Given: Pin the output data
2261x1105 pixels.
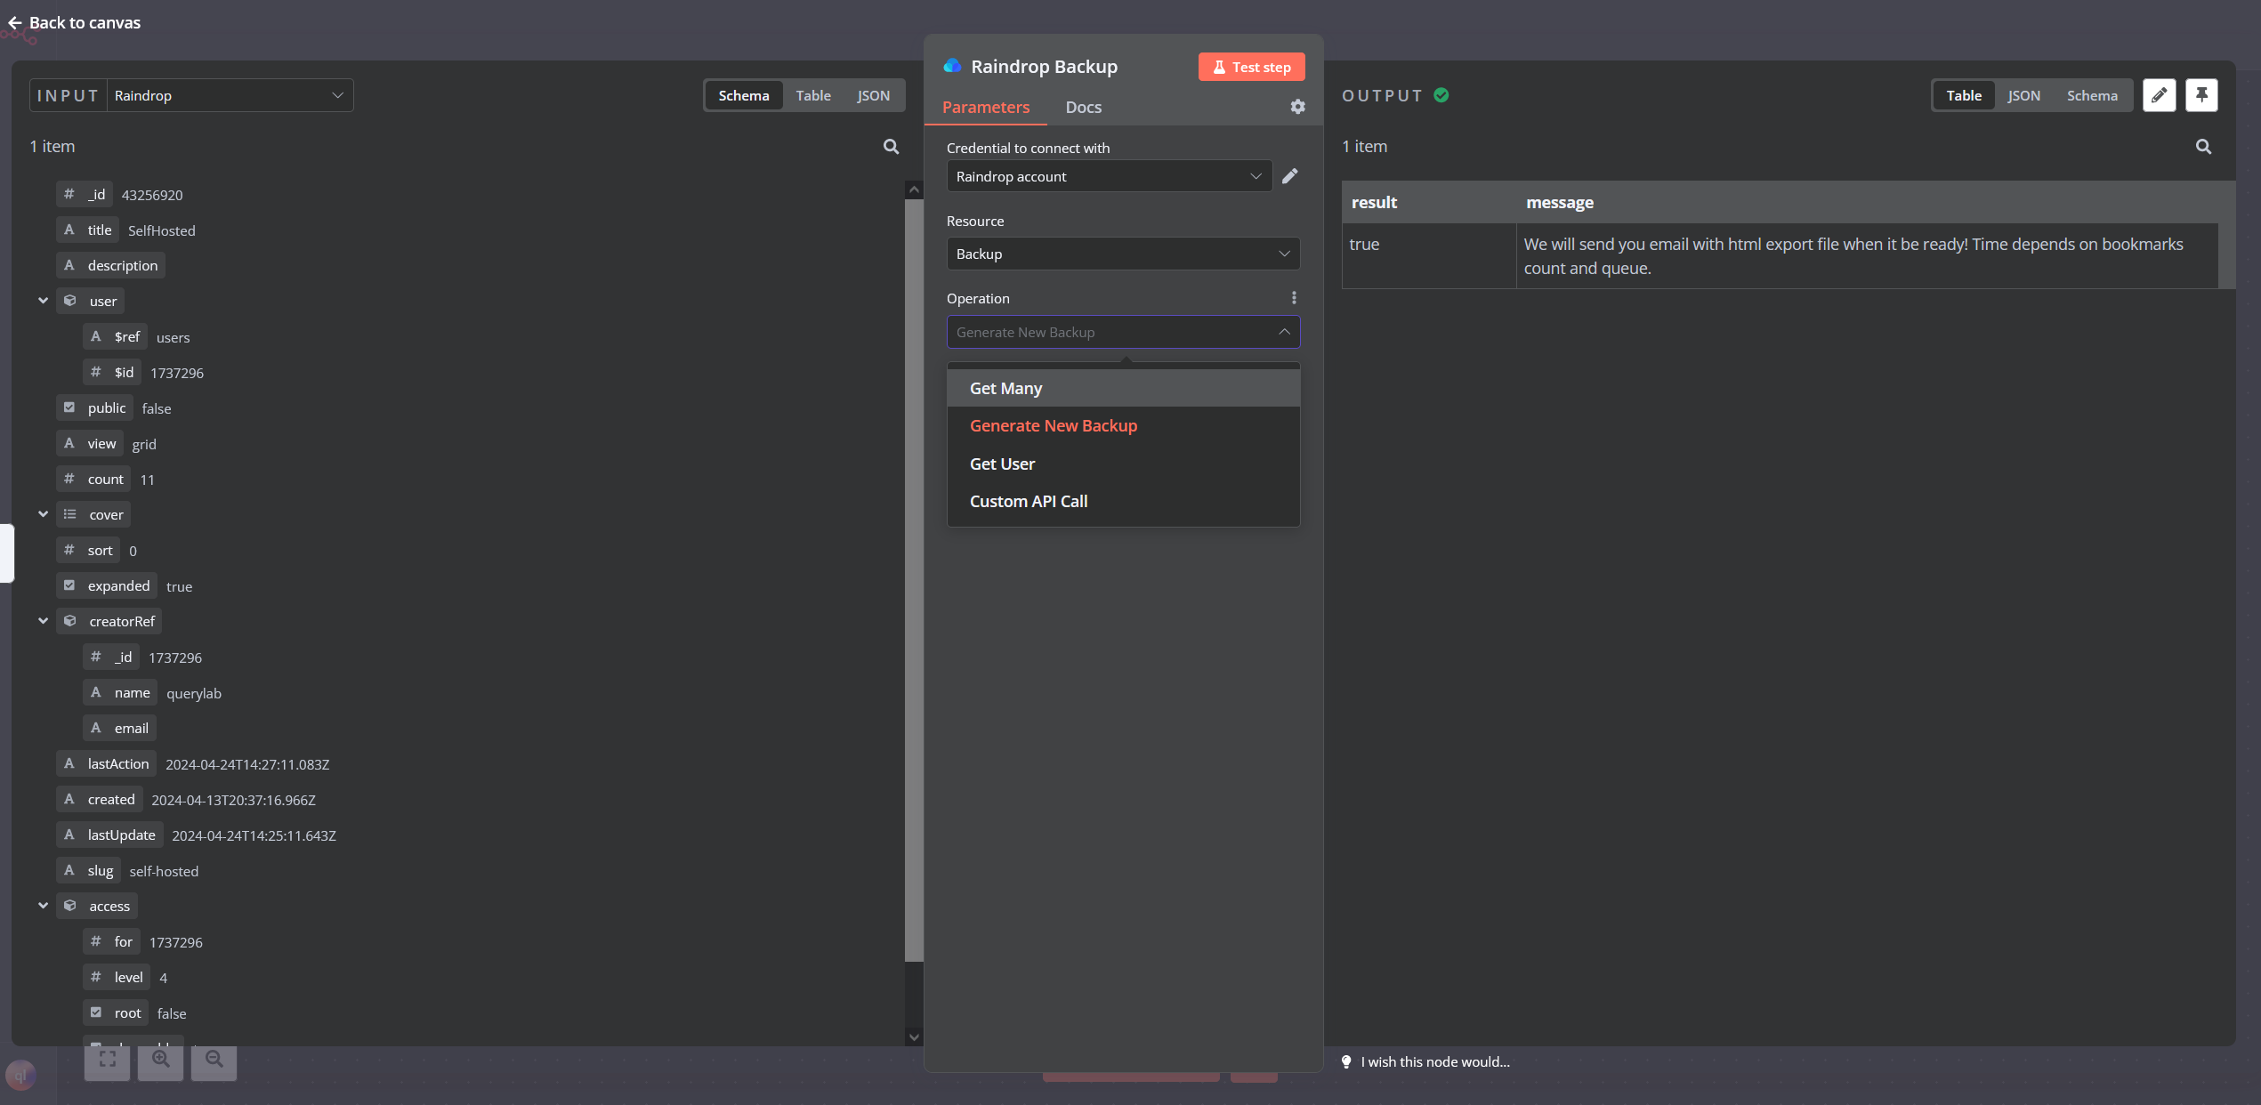Looking at the screenshot, I should click(x=2201, y=95).
